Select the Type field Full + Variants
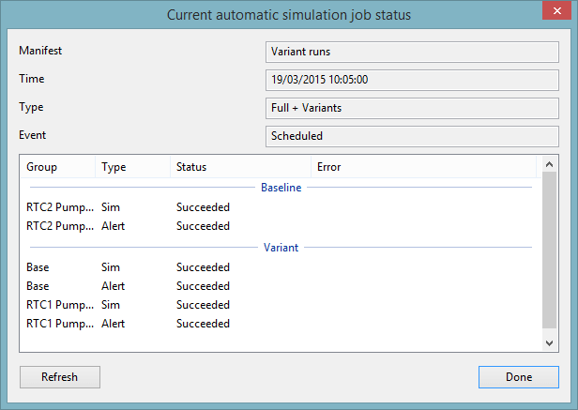This screenshot has width=578, height=410. click(412, 108)
